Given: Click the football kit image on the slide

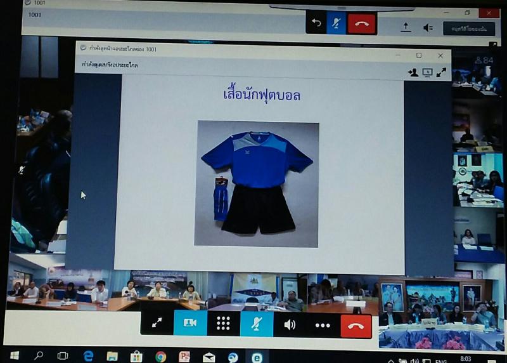Looking at the screenshot, I should tap(257, 184).
